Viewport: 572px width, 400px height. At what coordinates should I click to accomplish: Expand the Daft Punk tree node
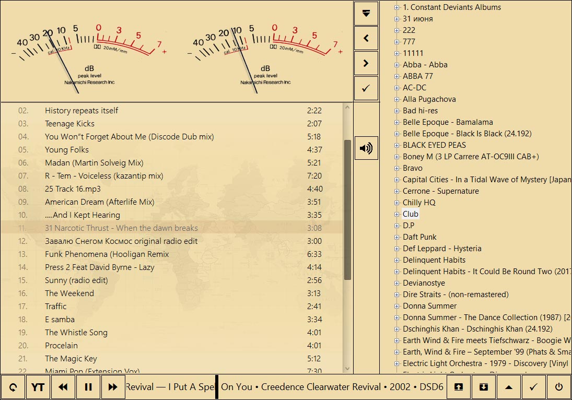[x=396, y=237]
